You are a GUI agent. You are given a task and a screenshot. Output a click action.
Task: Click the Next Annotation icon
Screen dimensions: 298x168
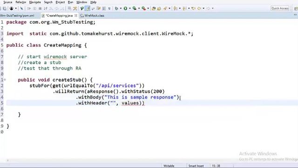tap(175, 8)
